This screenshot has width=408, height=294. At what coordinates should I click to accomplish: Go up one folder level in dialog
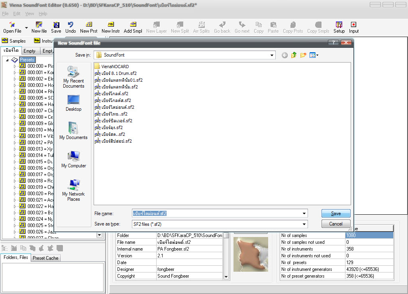click(x=294, y=55)
